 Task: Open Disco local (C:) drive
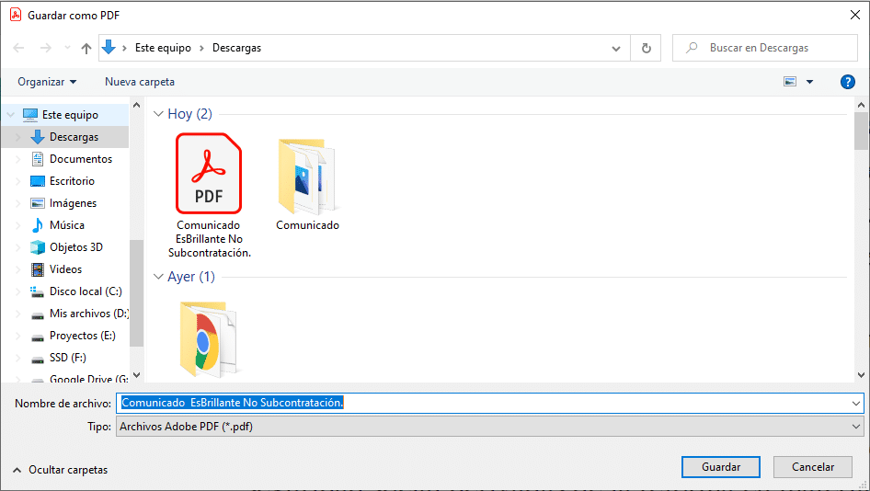coord(86,291)
